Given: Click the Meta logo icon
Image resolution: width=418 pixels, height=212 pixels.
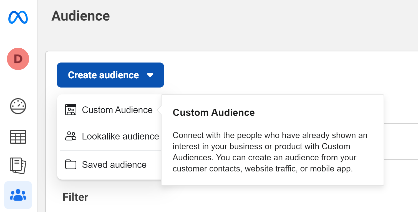Looking at the screenshot, I should click(18, 17).
